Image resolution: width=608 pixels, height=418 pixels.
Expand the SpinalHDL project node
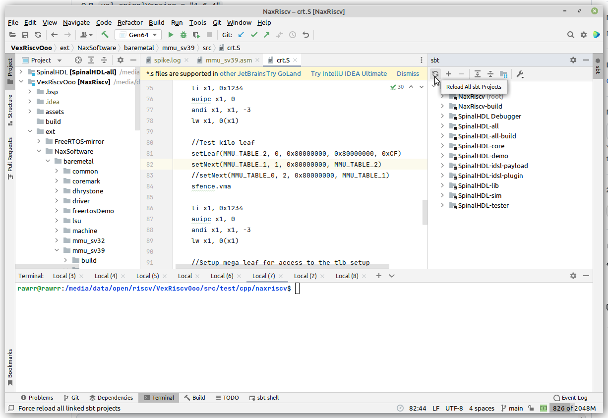21,72
